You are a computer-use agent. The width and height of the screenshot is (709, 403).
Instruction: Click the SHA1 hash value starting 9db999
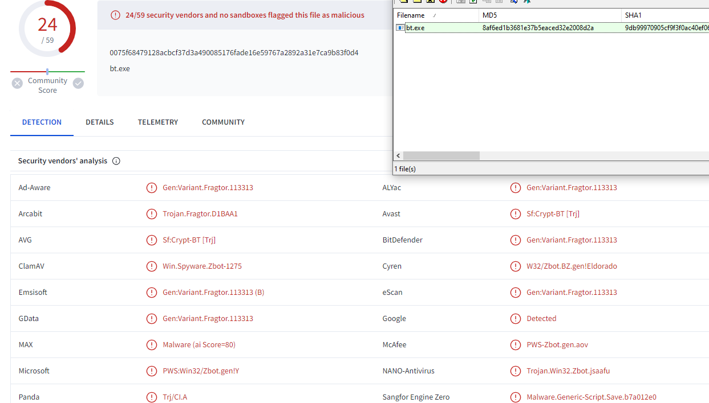point(667,28)
